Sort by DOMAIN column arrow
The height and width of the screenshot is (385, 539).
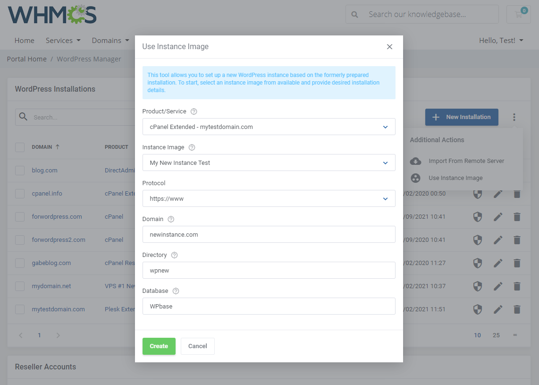(x=58, y=147)
